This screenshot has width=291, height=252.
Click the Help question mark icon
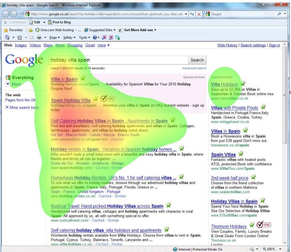coord(94,38)
